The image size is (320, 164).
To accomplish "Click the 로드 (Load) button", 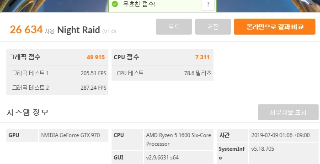I will coord(174,27).
